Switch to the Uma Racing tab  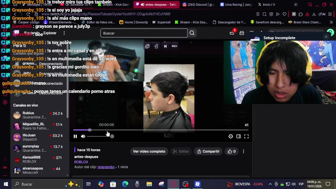click(x=236, y=4)
